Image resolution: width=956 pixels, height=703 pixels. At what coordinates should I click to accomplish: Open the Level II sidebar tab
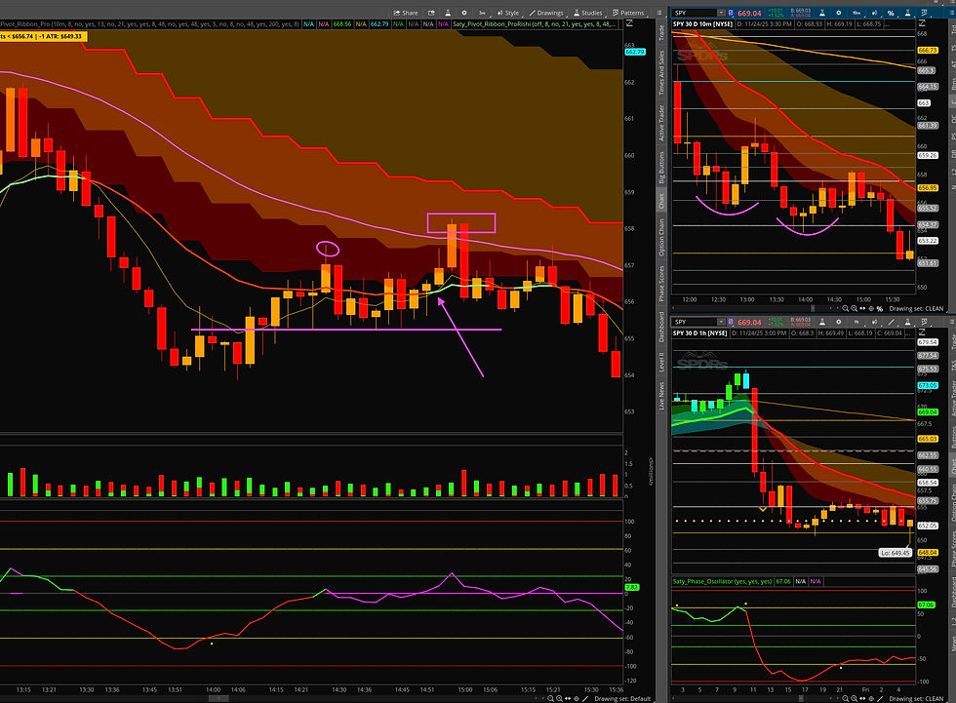point(661,362)
